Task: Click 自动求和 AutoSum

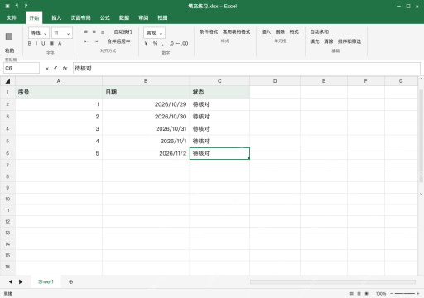Action: [x=320, y=32]
